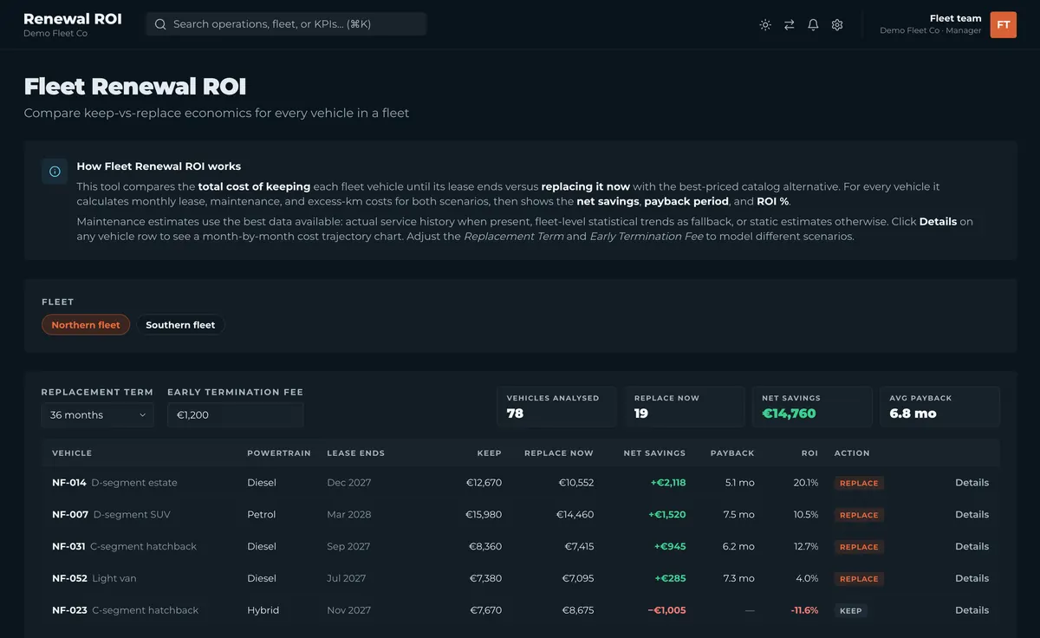This screenshot has width=1040, height=638.
Task: Click the Hybrid powertrain cell
Action: coord(263,610)
